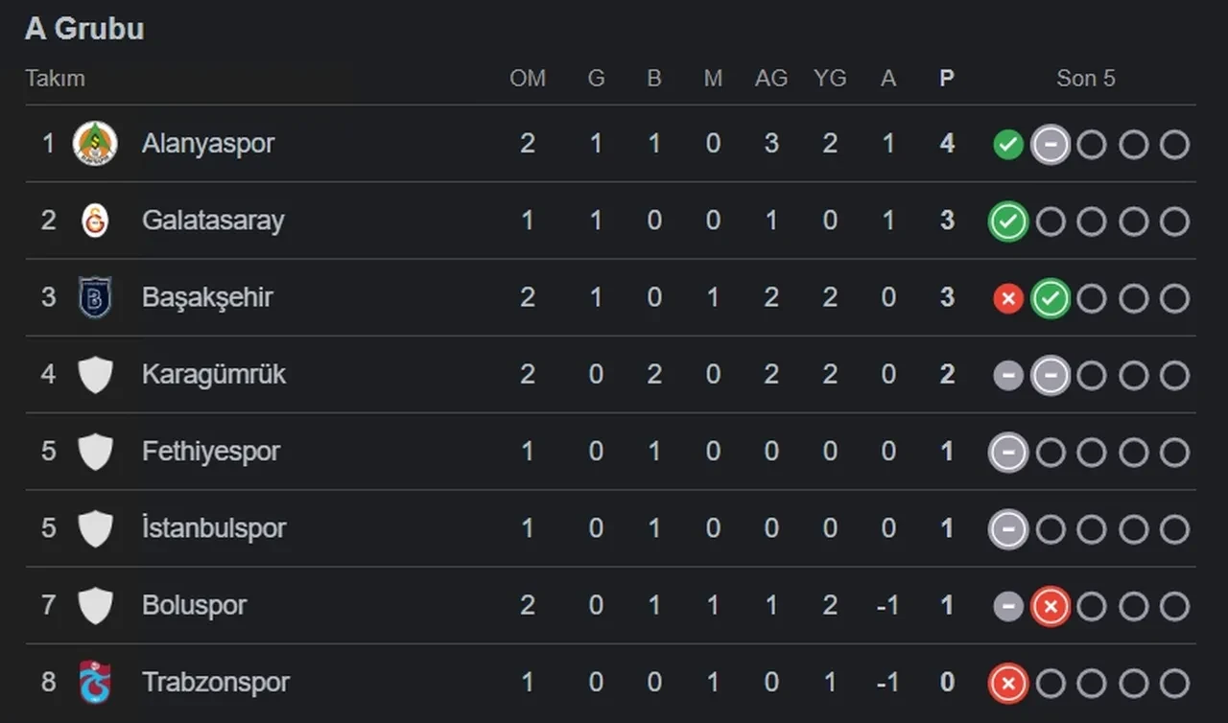Click the bold P points column header

click(x=947, y=79)
